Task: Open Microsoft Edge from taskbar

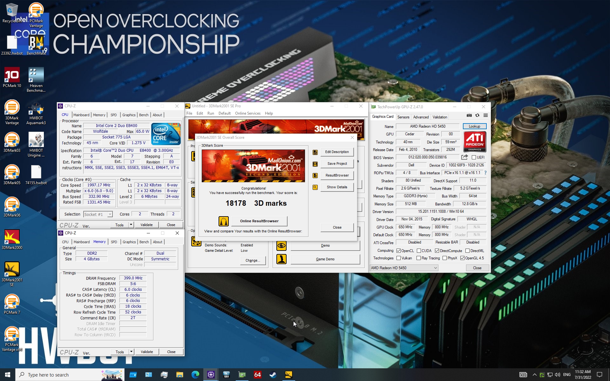Action: (195, 375)
